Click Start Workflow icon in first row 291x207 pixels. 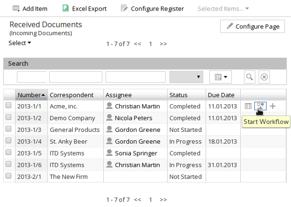(260, 106)
